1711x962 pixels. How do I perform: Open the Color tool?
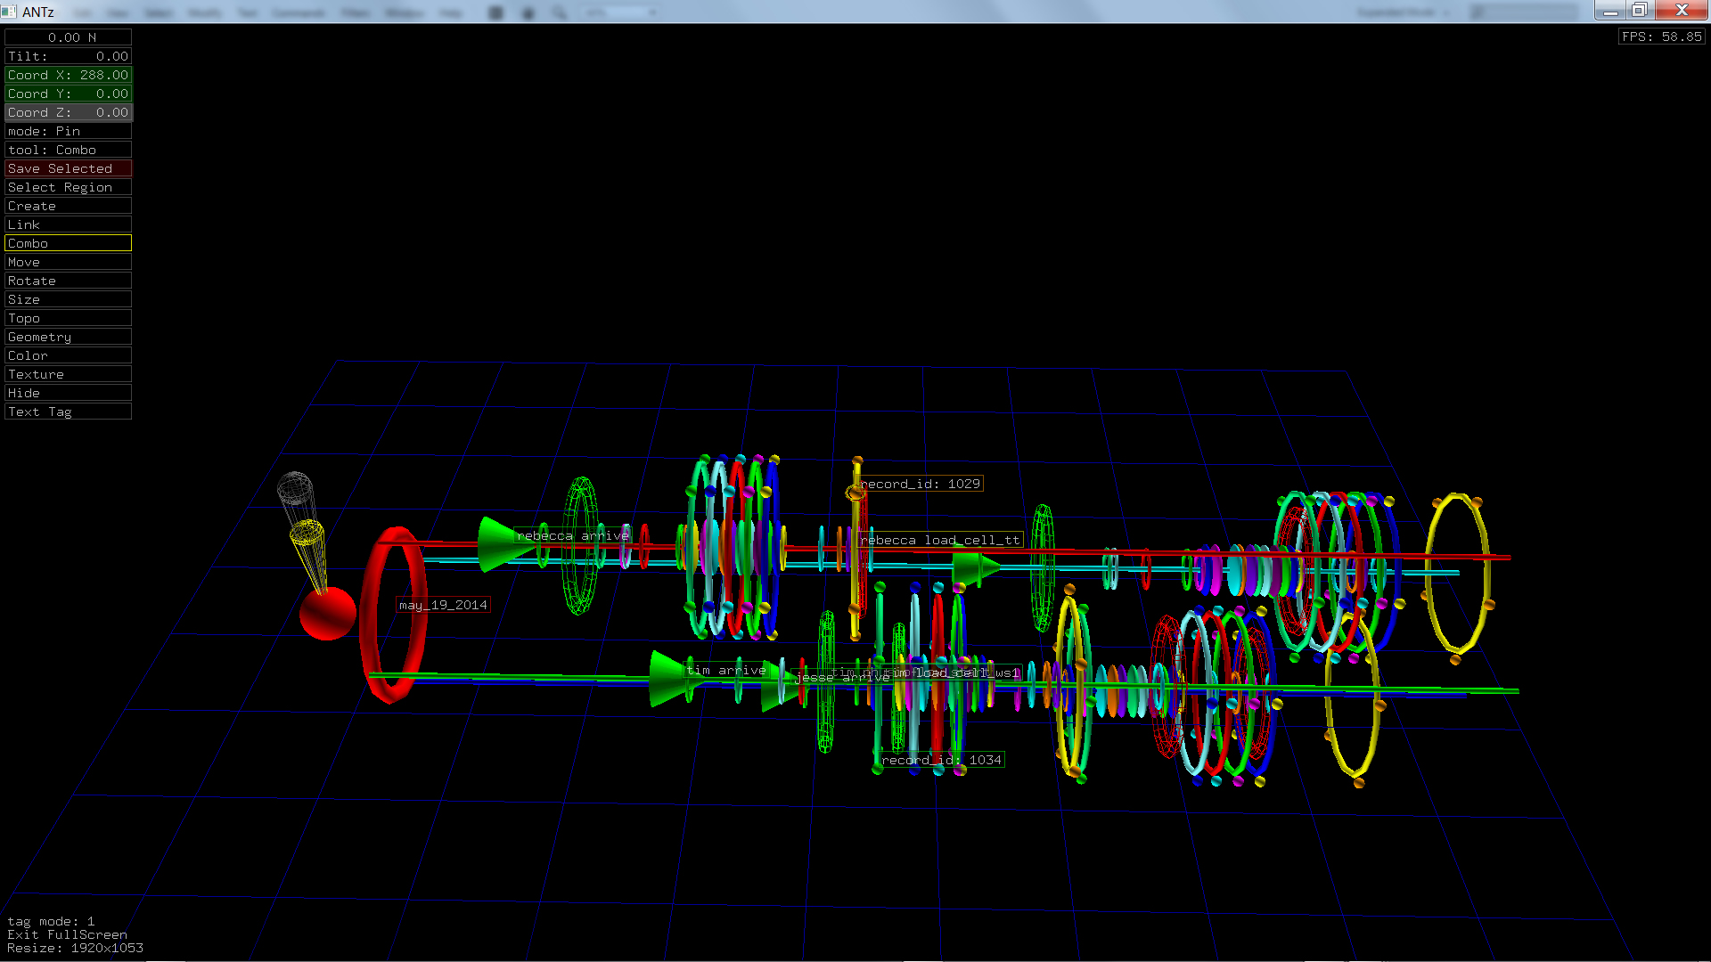tap(68, 355)
